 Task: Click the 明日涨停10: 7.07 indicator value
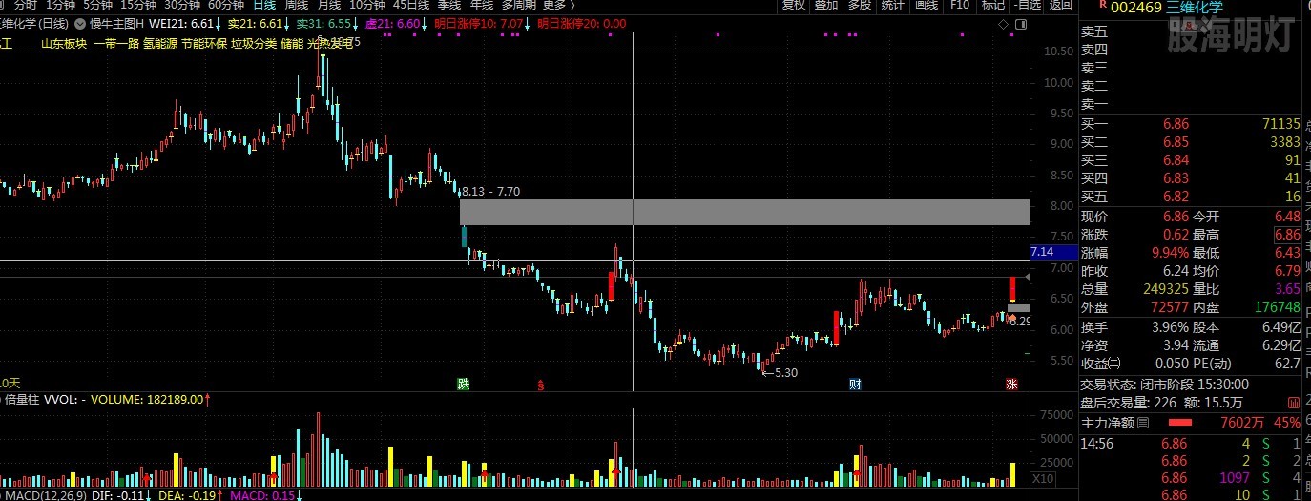[x=480, y=23]
